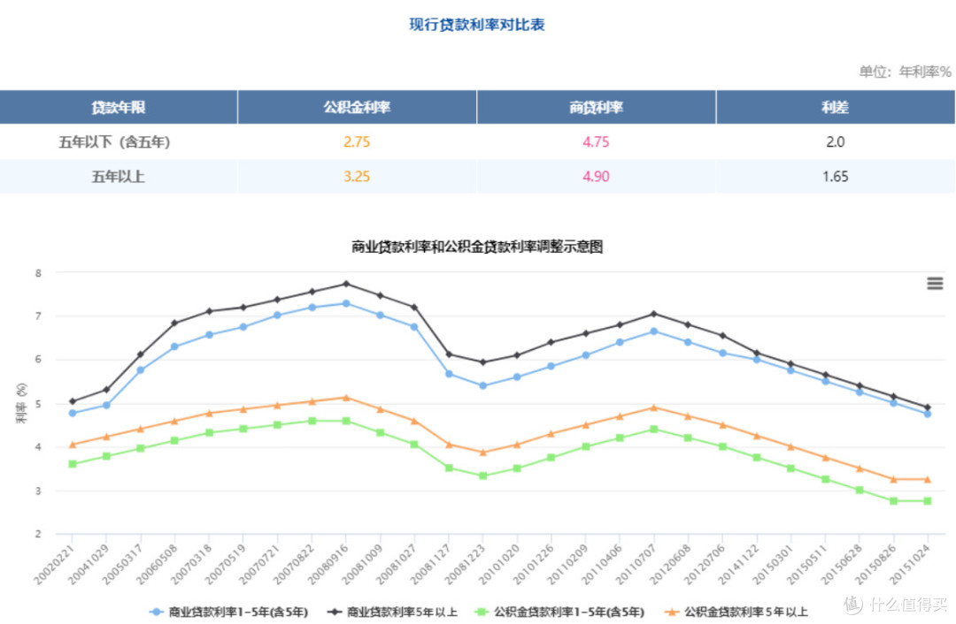Click the black line point at 20110707

654,314
